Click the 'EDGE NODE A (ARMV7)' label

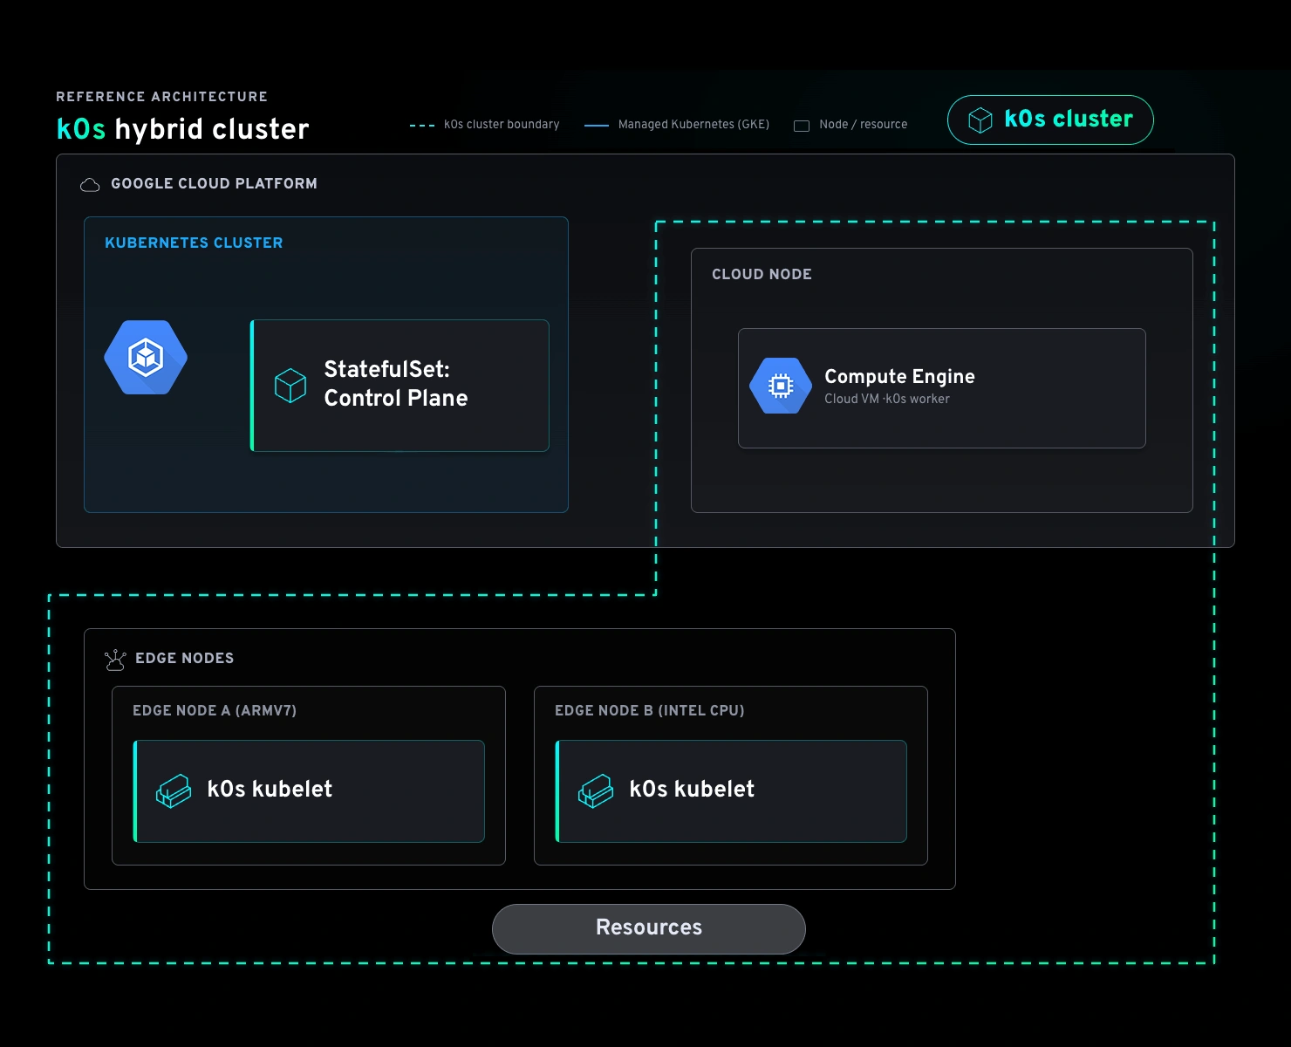[x=215, y=710]
